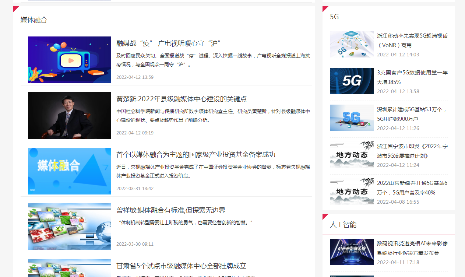Click the date 2022-04-12 11:24
This screenshot has width=465, height=277.
(398, 165)
